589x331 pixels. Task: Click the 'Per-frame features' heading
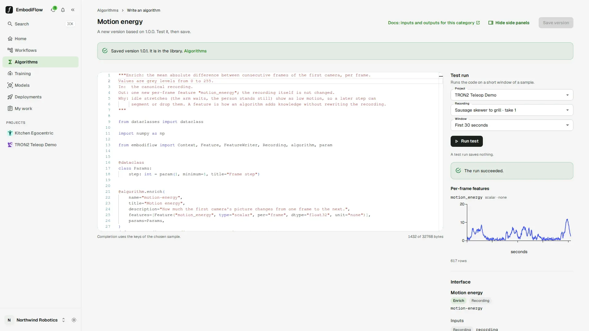pos(470,188)
